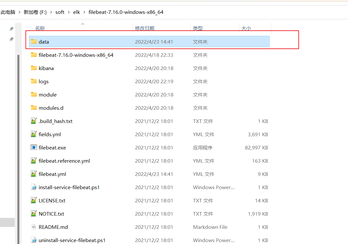Select the LICENSE.txt file name
Screen dimensions: 348x244
[52, 201]
